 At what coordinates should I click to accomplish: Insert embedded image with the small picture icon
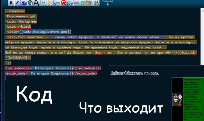click(x=44, y=3)
